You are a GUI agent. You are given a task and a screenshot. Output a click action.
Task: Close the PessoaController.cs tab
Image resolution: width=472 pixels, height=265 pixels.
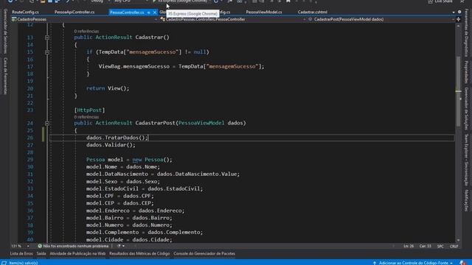point(154,13)
